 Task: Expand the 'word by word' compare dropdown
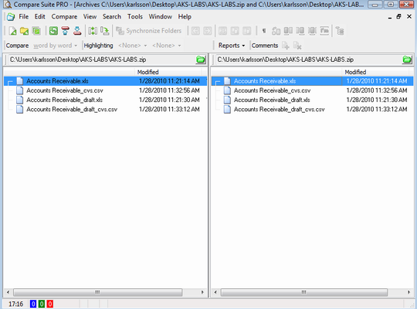point(56,46)
